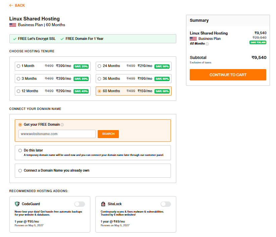Click the ₹9,540 Subtotal amount
Image resolution: width=276 pixels, height=237 pixels.
click(x=259, y=57)
